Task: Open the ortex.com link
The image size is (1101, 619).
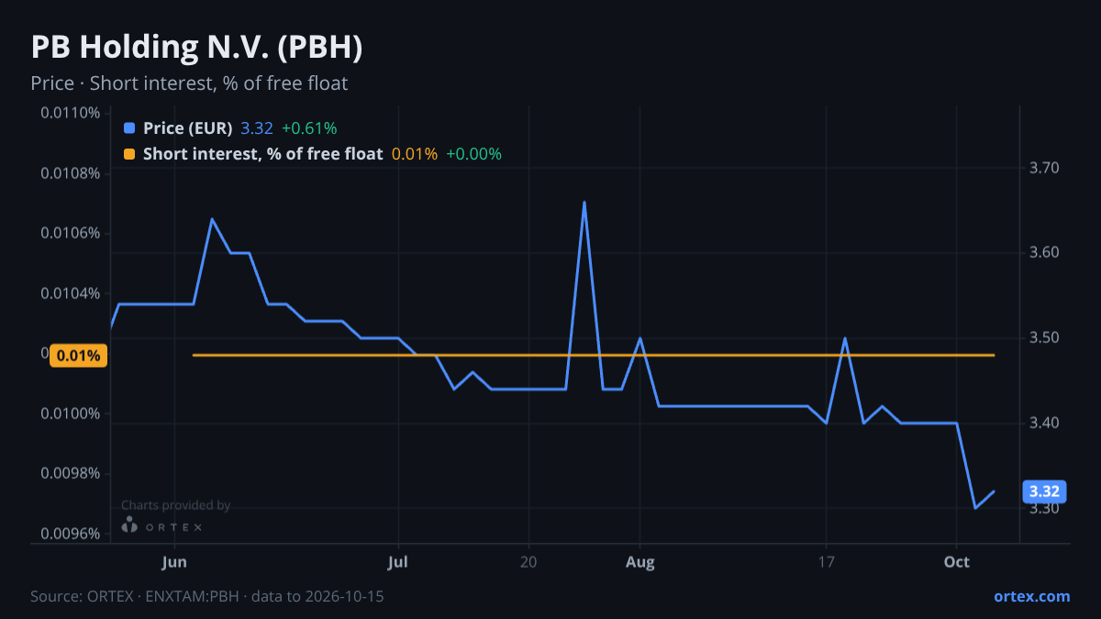Action: [1032, 596]
